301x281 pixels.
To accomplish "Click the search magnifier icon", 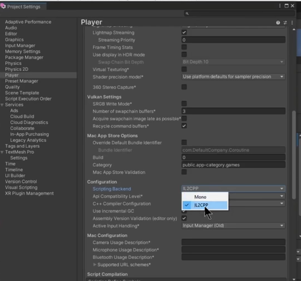I will pyautogui.click(x=187, y=13).
